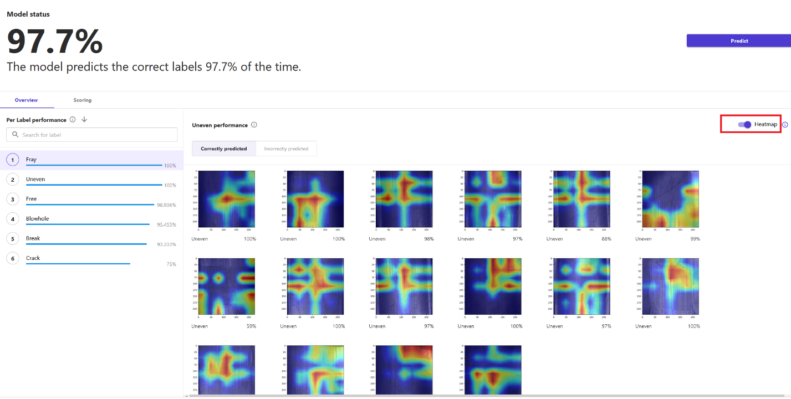Click the Predict button

click(x=739, y=40)
